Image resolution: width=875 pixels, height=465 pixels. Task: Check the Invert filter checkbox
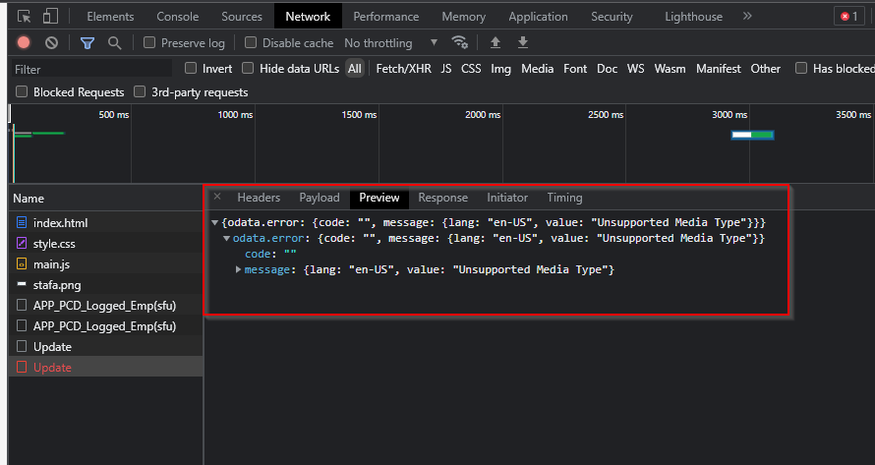(x=191, y=68)
